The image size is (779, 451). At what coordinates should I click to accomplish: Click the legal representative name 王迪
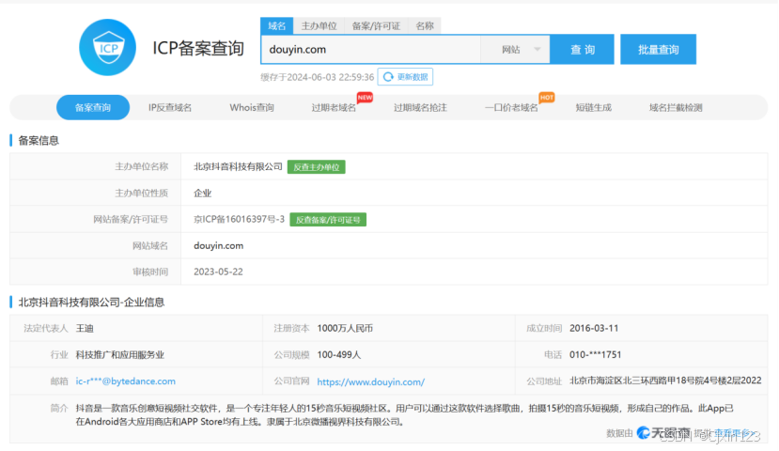pos(85,328)
